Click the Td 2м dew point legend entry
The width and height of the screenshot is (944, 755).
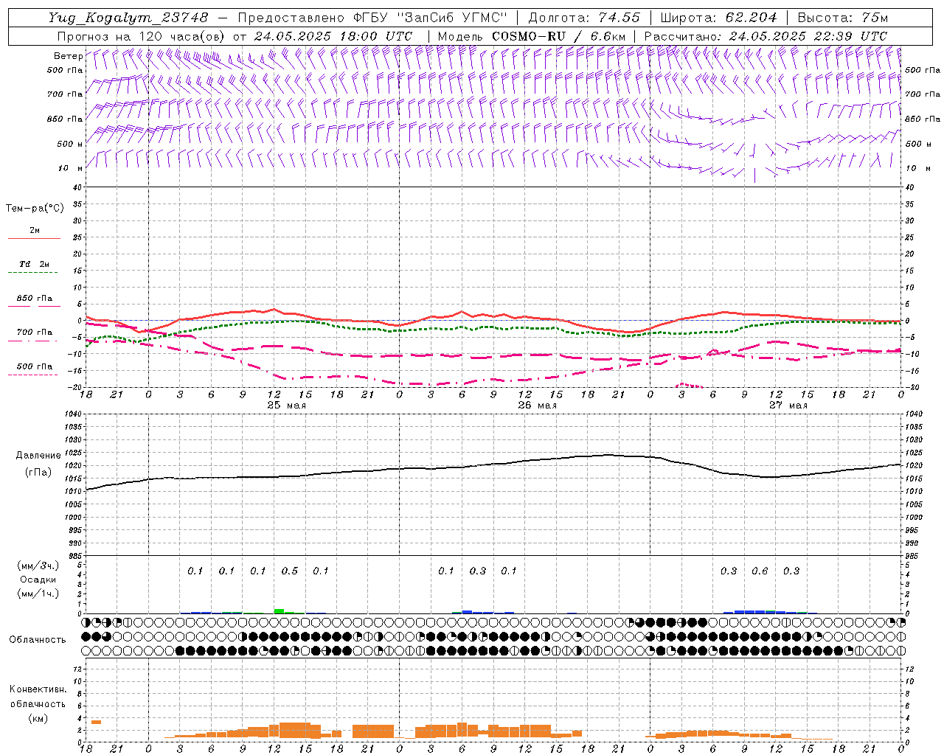[35, 264]
